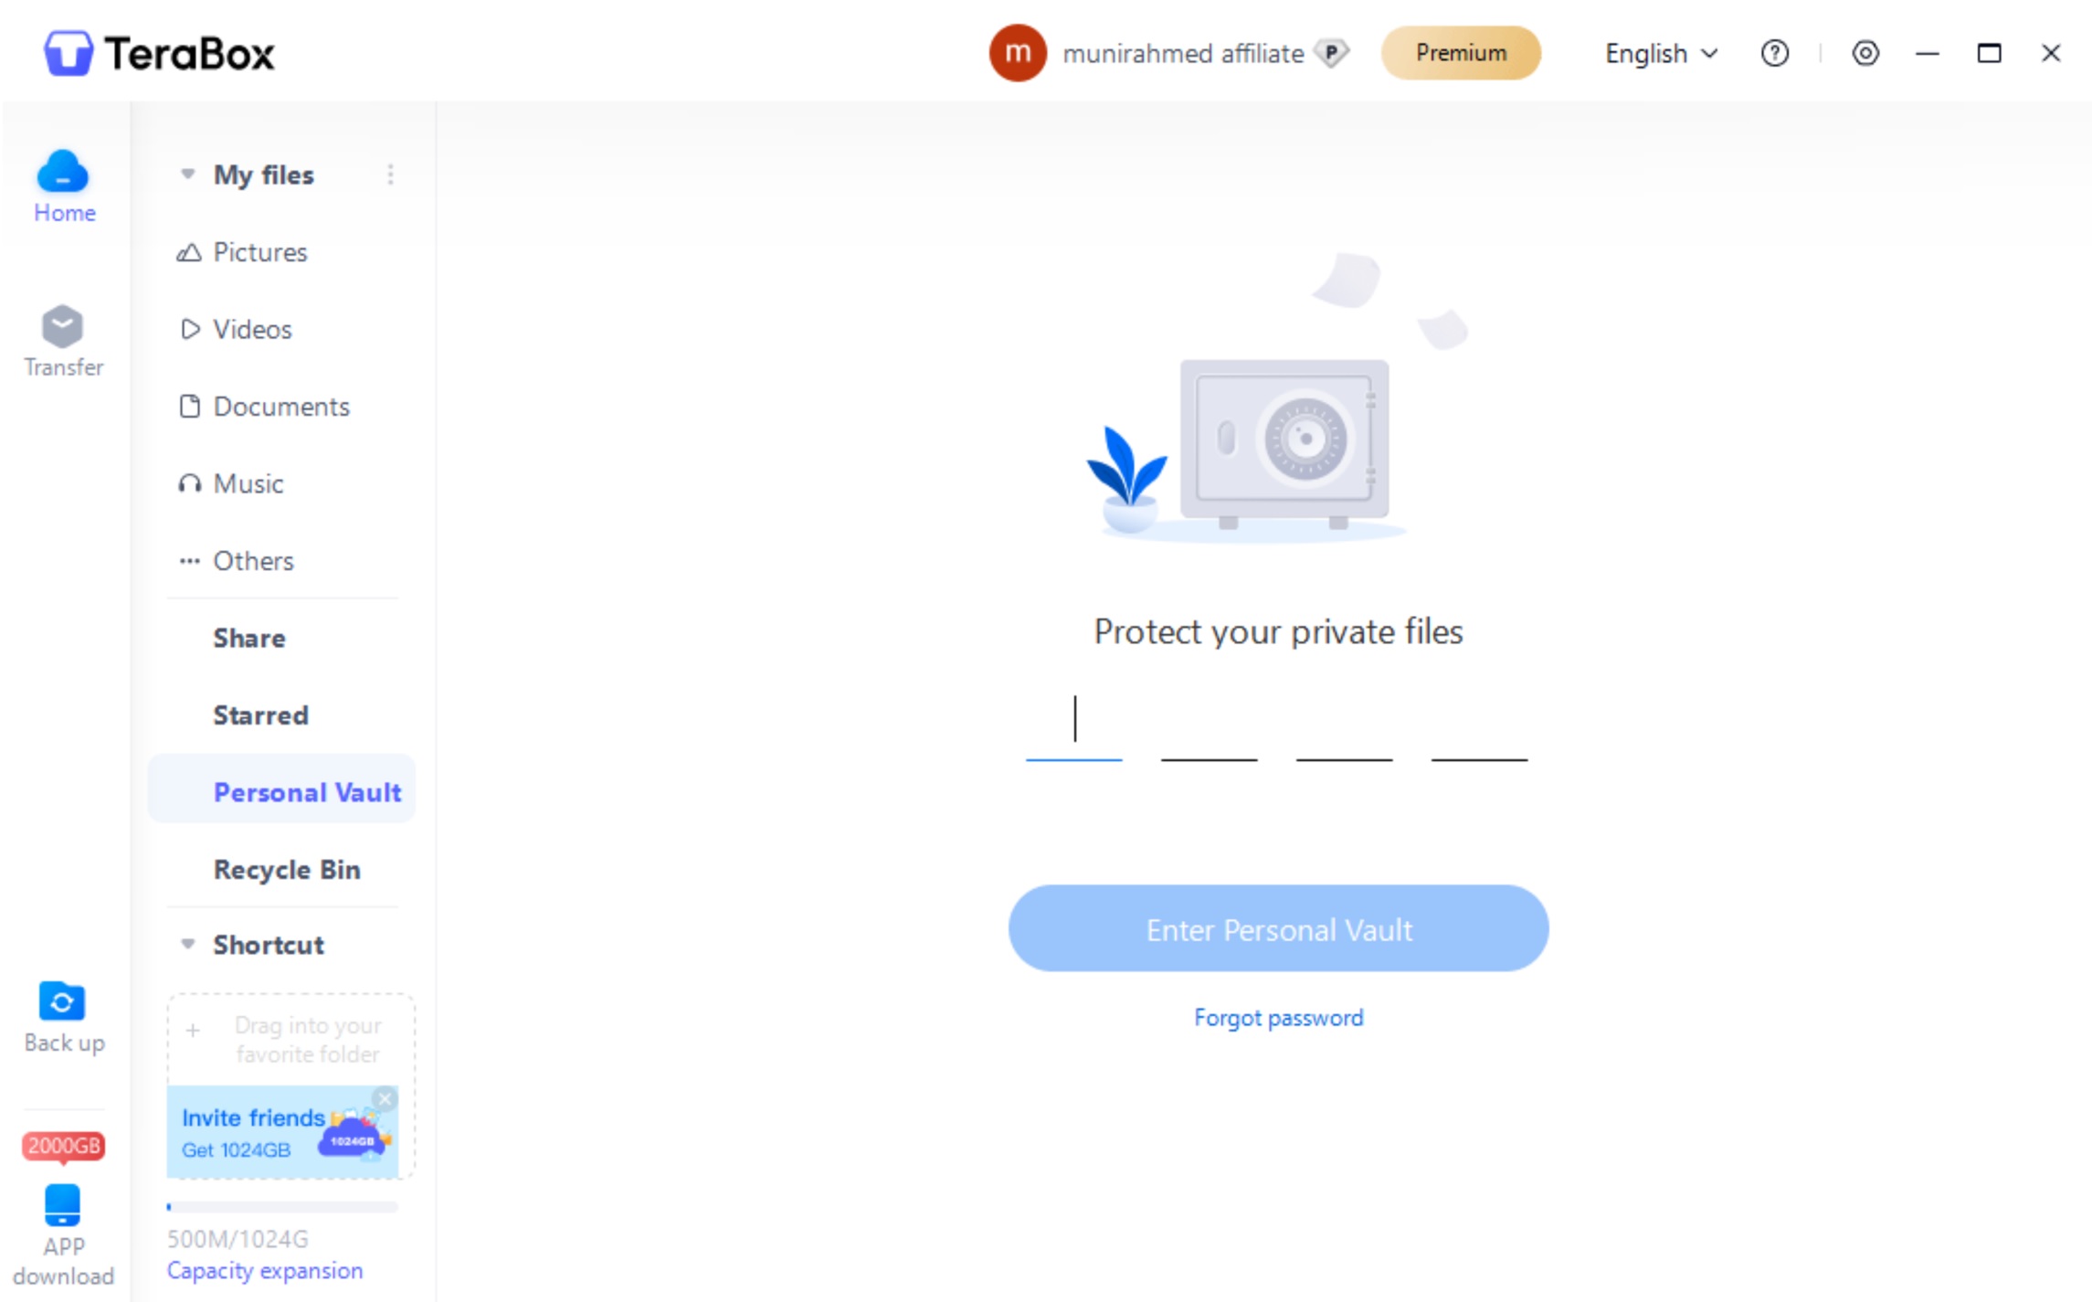This screenshot has width=2092, height=1302.
Task: Click the premium diamond badge icon
Action: click(1332, 53)
